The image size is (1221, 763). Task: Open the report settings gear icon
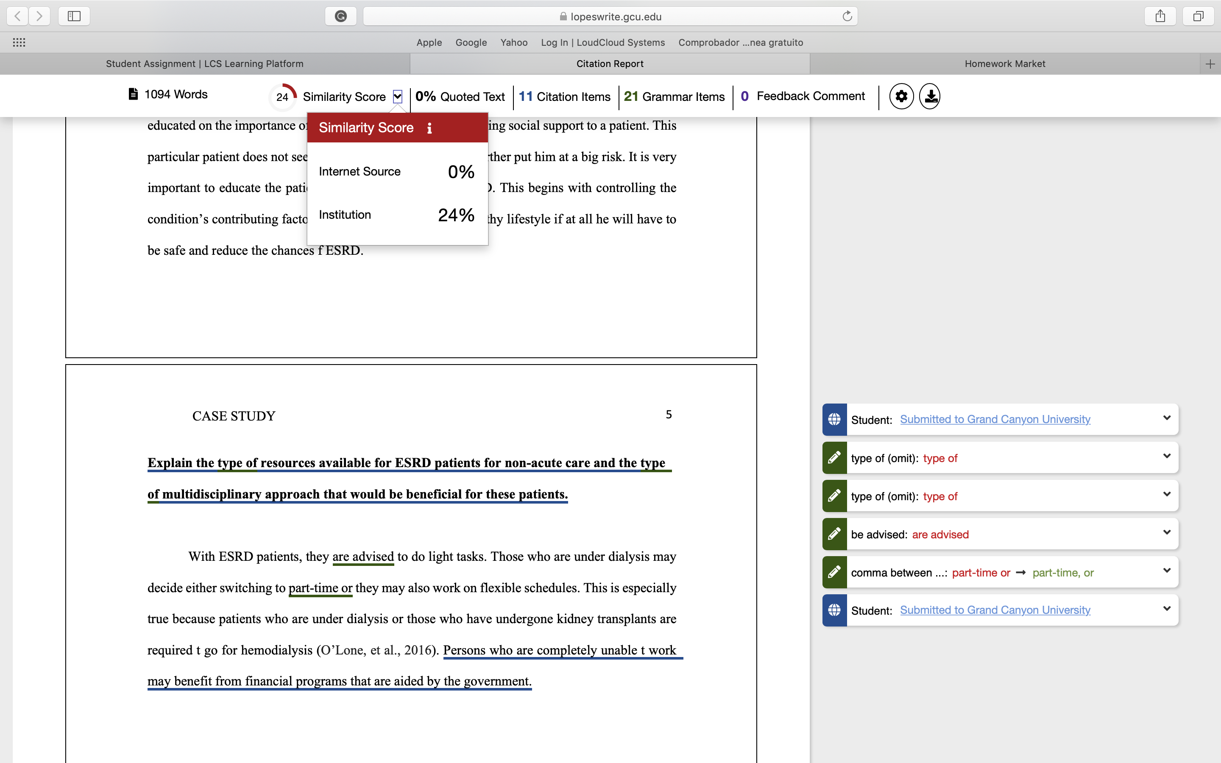tap(901, 96)
